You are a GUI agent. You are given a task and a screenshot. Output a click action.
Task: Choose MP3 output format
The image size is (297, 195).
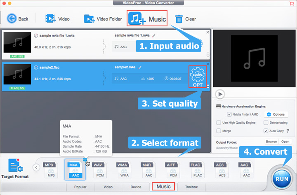point(51,170)
